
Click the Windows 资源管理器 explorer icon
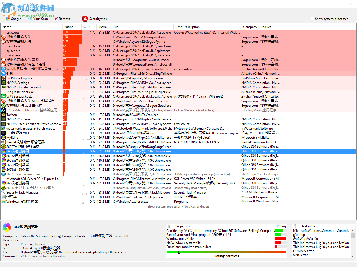point(3,201)
